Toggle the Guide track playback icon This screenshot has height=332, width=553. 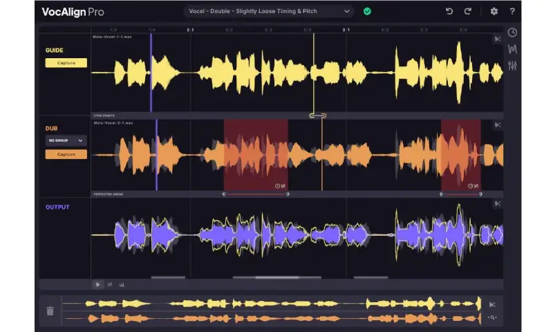[496, 39]
